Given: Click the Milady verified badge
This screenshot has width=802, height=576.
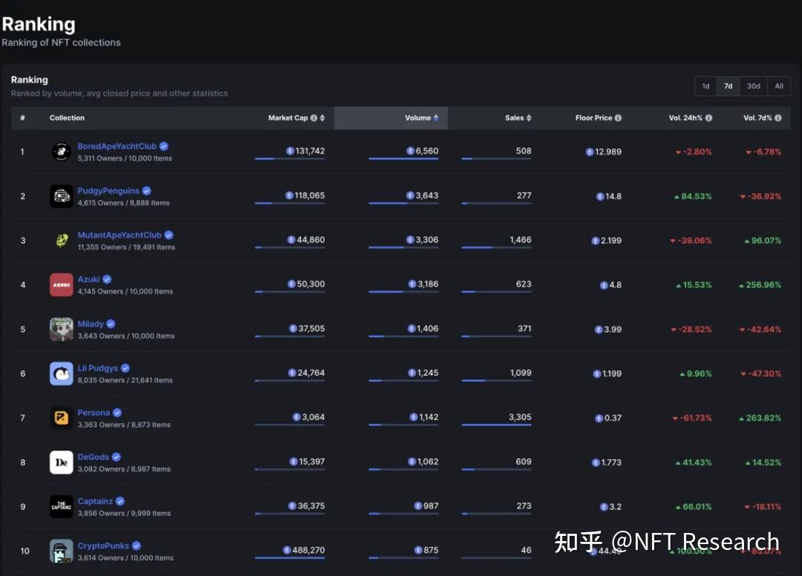Looking at the screenshot, I should [111, 324].
